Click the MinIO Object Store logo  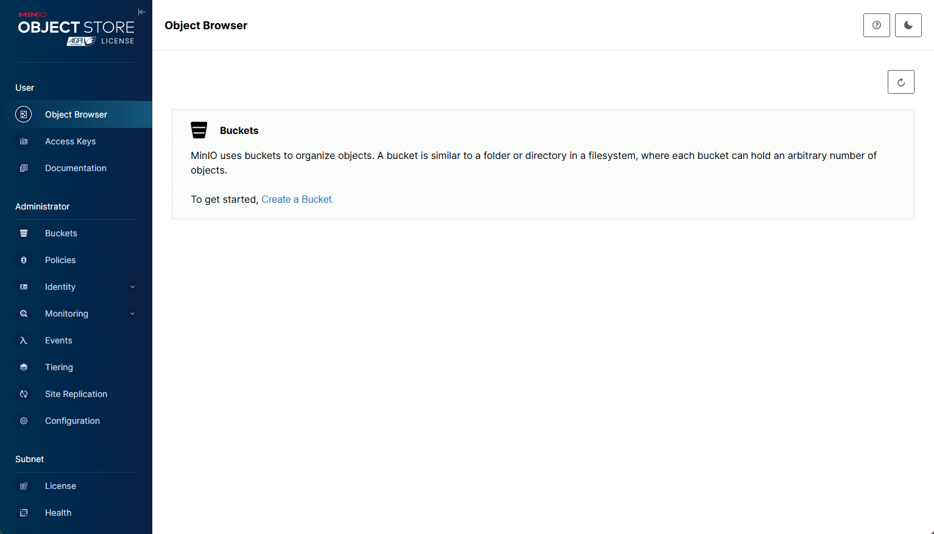[76, 29]
